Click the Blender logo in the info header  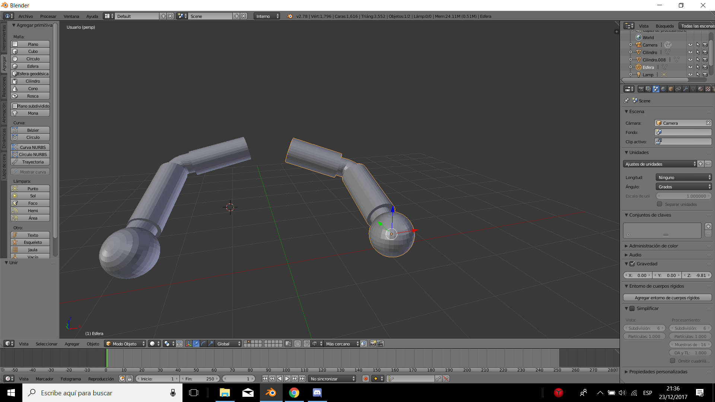[x=290, y=16]
